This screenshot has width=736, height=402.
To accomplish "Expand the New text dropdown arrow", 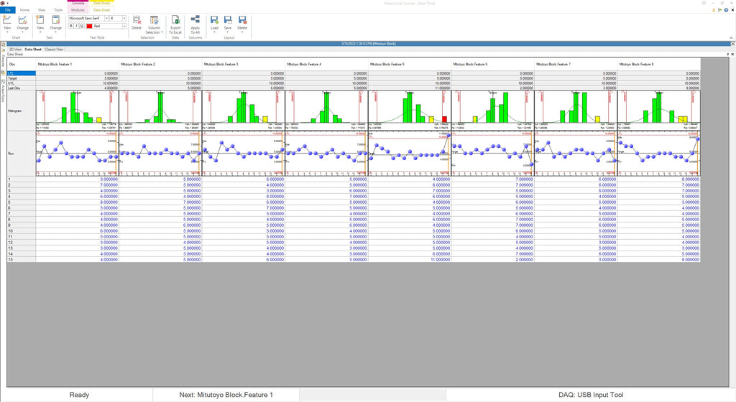I will [40, 32].
